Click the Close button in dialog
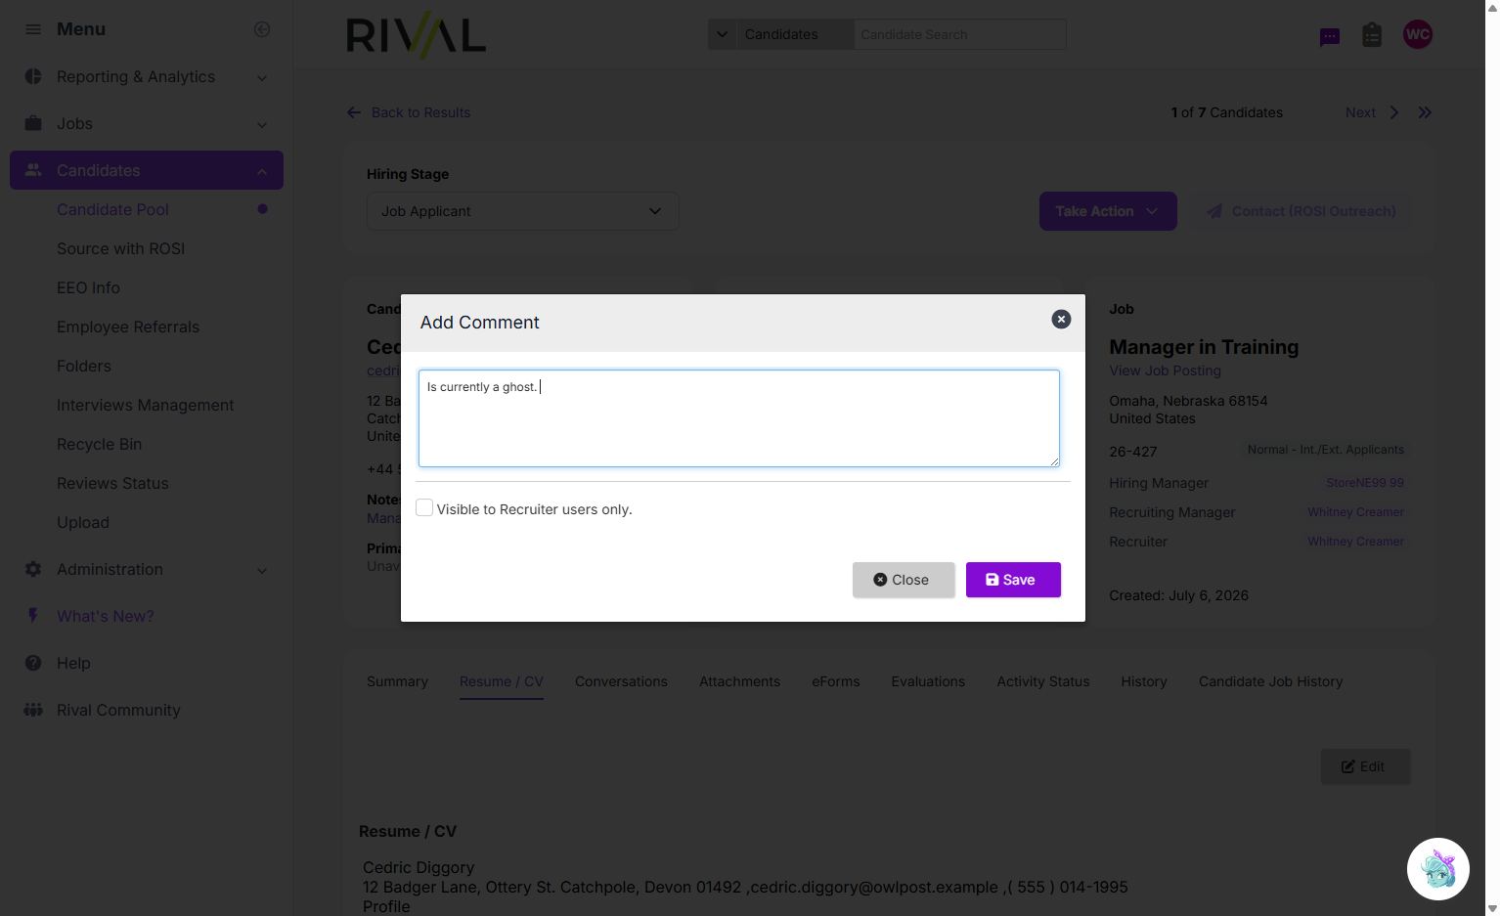 coord(903,580)
